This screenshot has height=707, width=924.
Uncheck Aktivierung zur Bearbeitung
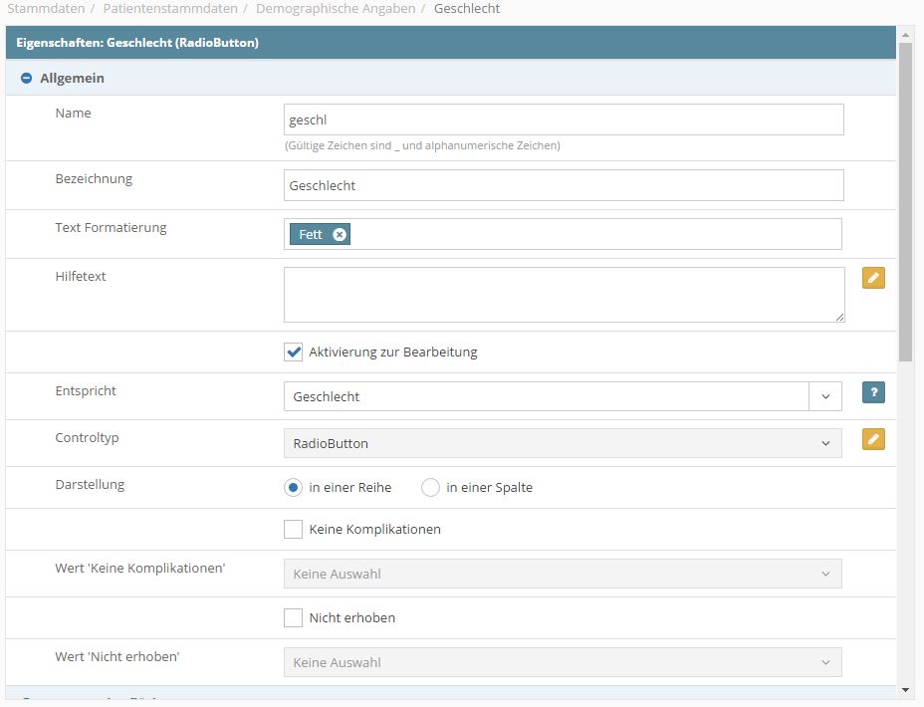point(293,352)
